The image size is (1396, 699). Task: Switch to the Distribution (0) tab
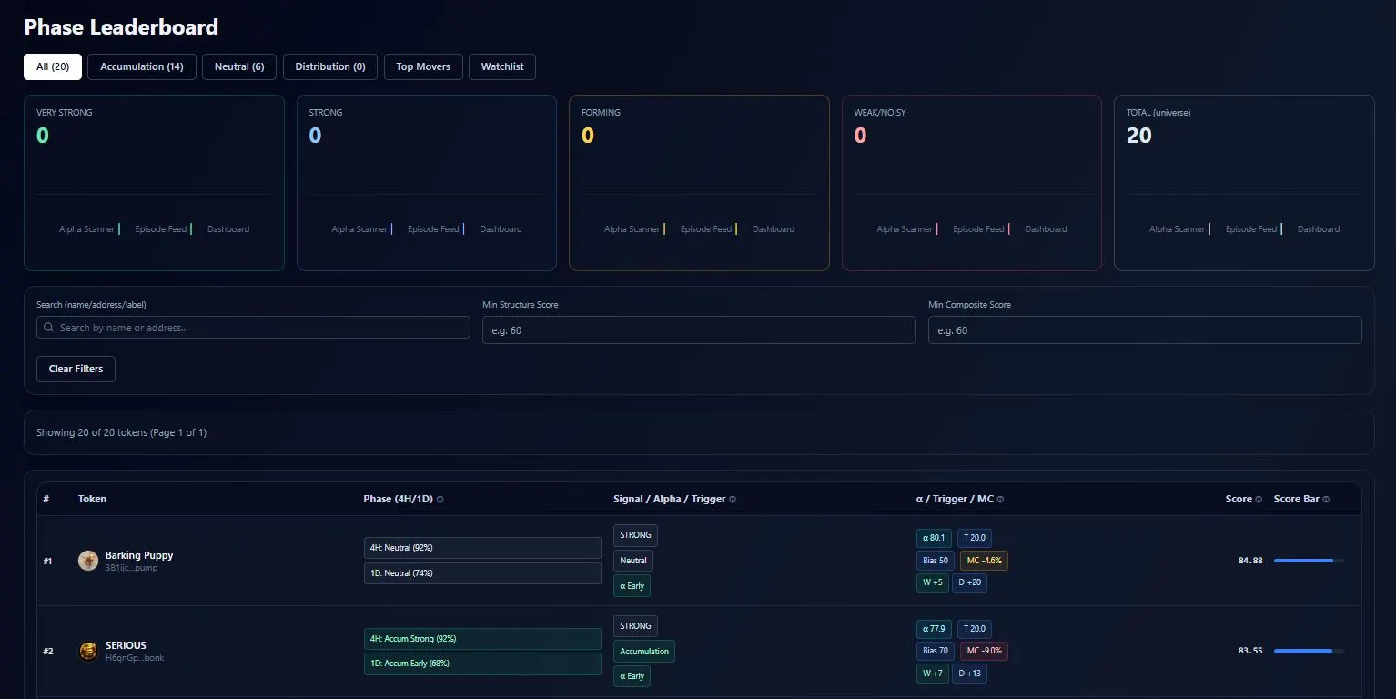(x=329, y=66)
